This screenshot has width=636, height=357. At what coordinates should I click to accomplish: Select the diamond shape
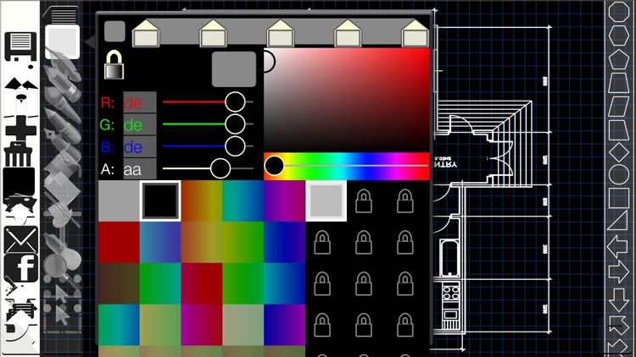coord(618,153)
